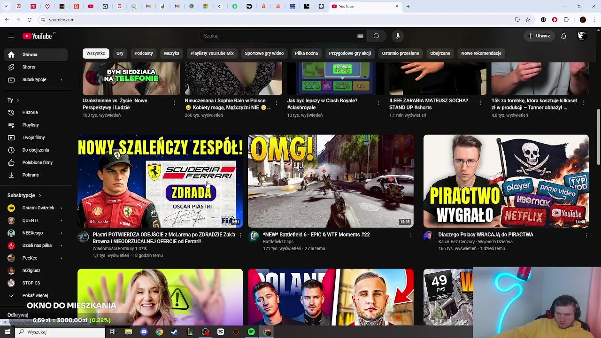Go to Główna in the sidebar
The height and width of the screenshot is (338, 601).
click(x=36, y=54)
